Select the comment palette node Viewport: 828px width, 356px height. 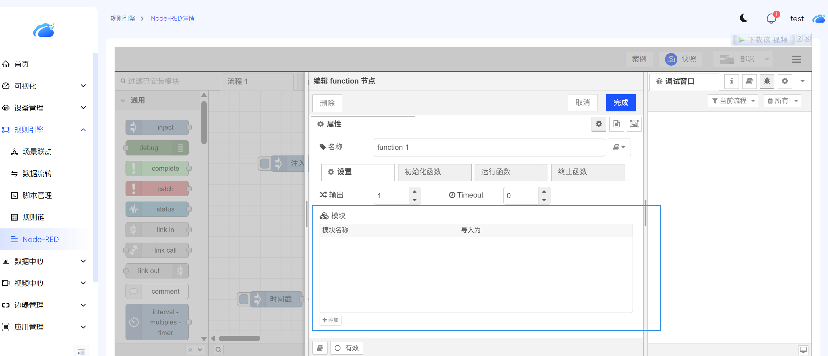click(x=157, y=291)
